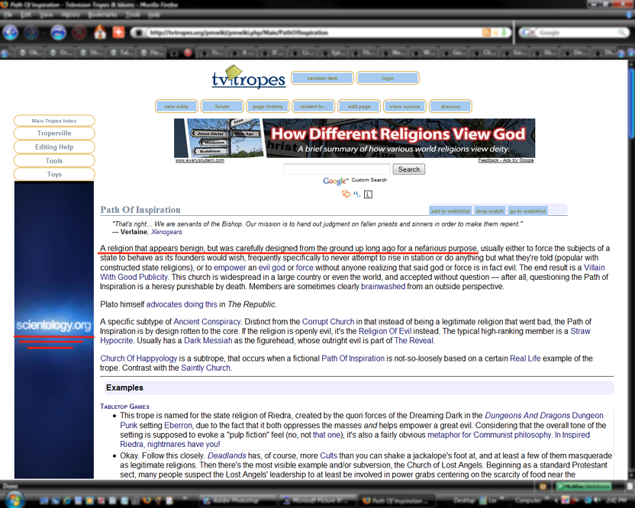Open the search engine selector dropdown

tap(529, 33)
